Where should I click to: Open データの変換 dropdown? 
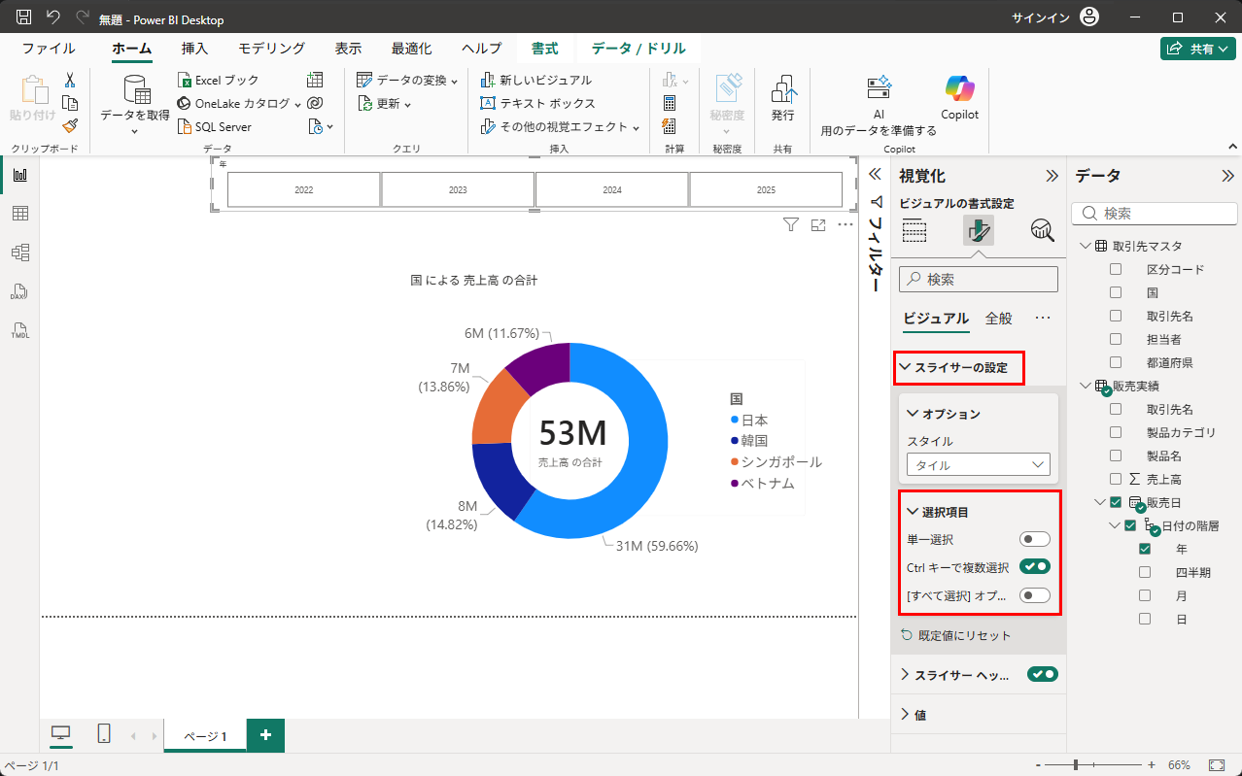pyautogui.click(x=407, y=80)
